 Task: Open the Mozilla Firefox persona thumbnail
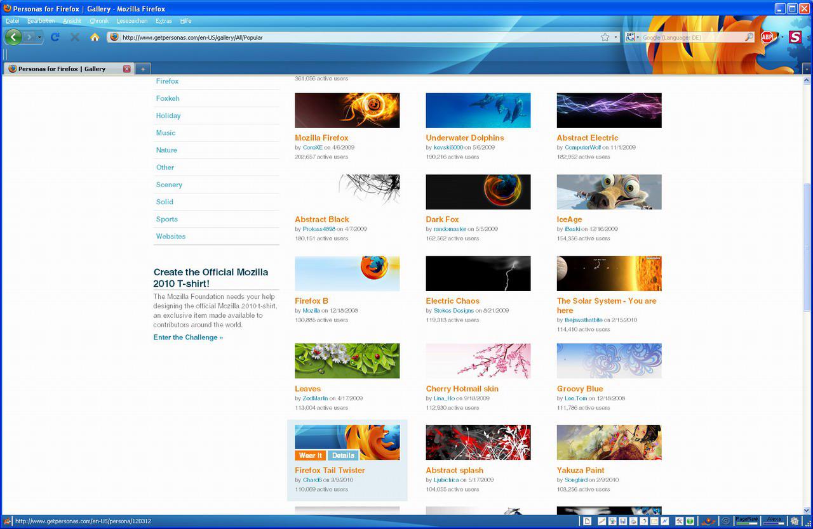tap(347, 110)
